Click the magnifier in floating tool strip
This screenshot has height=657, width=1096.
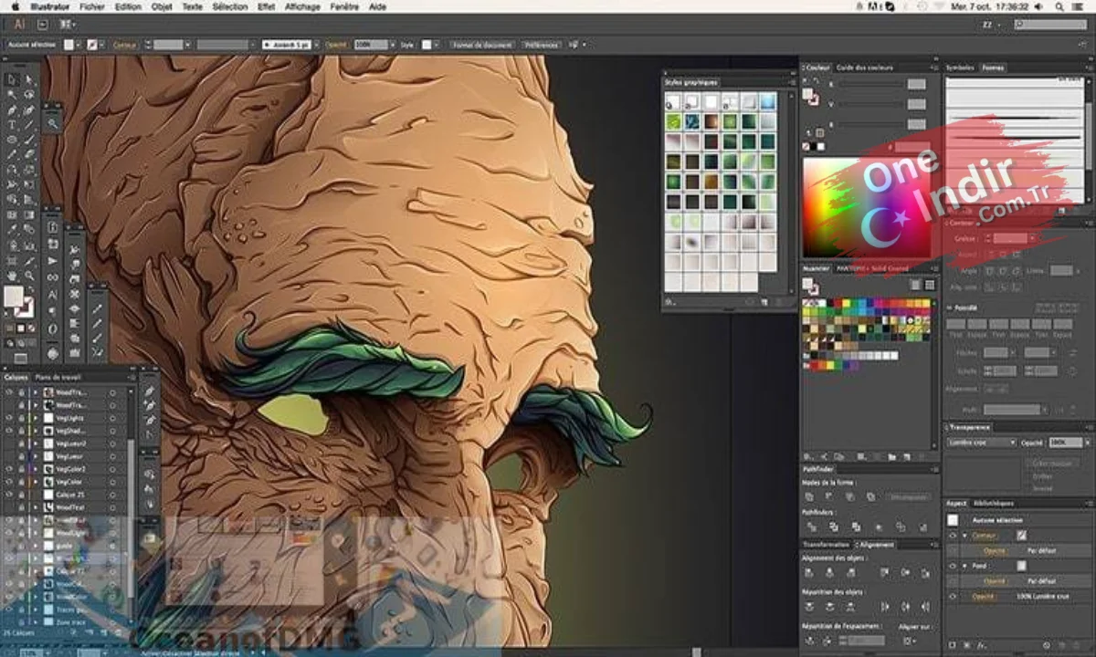(53, 124)
